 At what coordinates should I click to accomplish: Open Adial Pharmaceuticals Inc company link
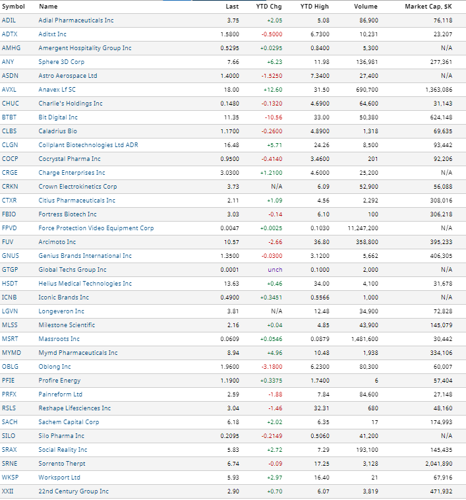pos(76,20)
